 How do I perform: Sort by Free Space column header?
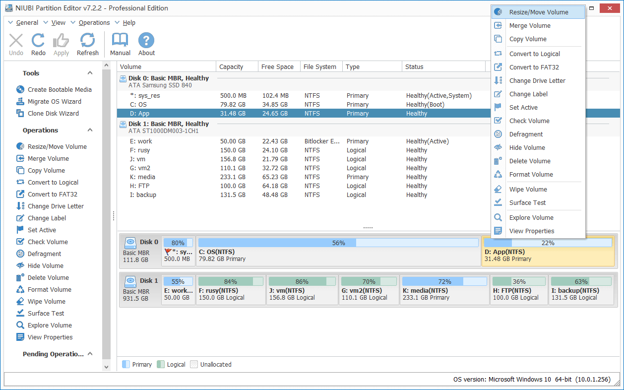pyautogui.click(x=277, y=66)
